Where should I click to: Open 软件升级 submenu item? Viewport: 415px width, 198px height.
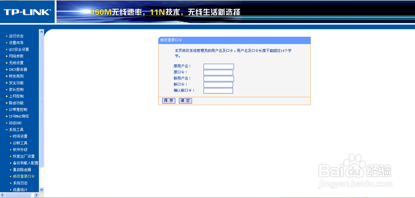tap(20, 150)
